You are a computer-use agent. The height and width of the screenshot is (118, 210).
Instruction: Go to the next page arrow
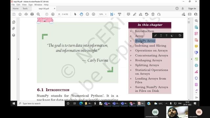[53, 14]
